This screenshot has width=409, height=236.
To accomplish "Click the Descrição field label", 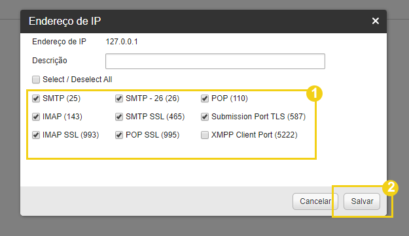I will [x=50, y=61].
